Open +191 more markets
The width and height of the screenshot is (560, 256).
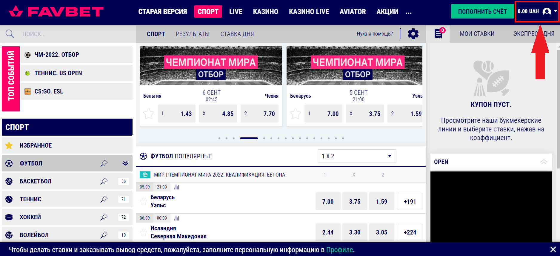[410, 202]
